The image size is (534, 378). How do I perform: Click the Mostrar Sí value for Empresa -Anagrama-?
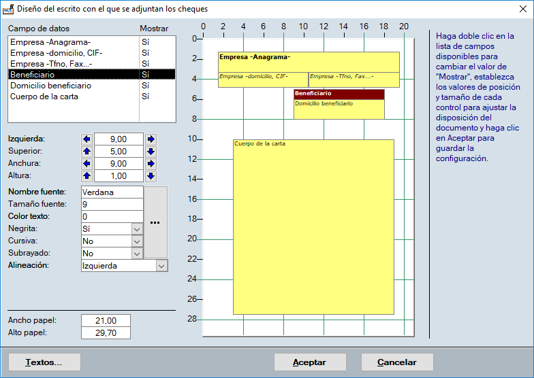click(146, 42)
